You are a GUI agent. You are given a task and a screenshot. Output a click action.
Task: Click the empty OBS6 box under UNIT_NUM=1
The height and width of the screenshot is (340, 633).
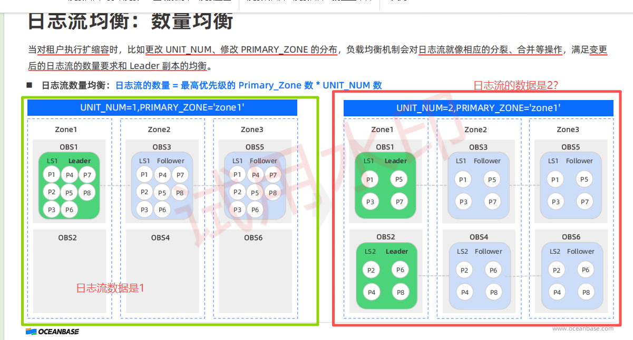click(x=255, y=274)
